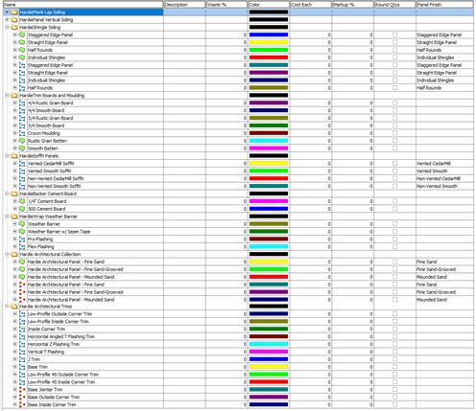Click the Cost Each column header
Viewport: 476px width, 411px height.
pos(311,5)
